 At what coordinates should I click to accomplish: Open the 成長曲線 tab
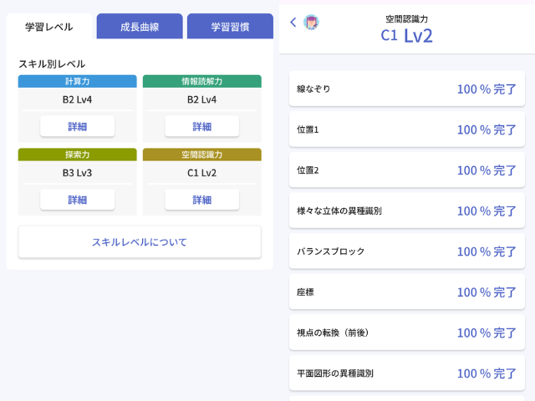click(140, 27)
